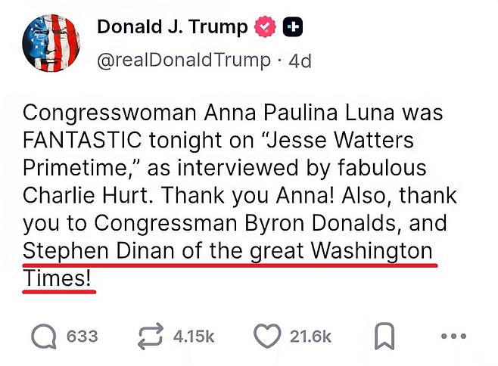Screen dimensions: 498x366
Task: Click the dark plus badge beside the name
Action: [x=293, y=27]
